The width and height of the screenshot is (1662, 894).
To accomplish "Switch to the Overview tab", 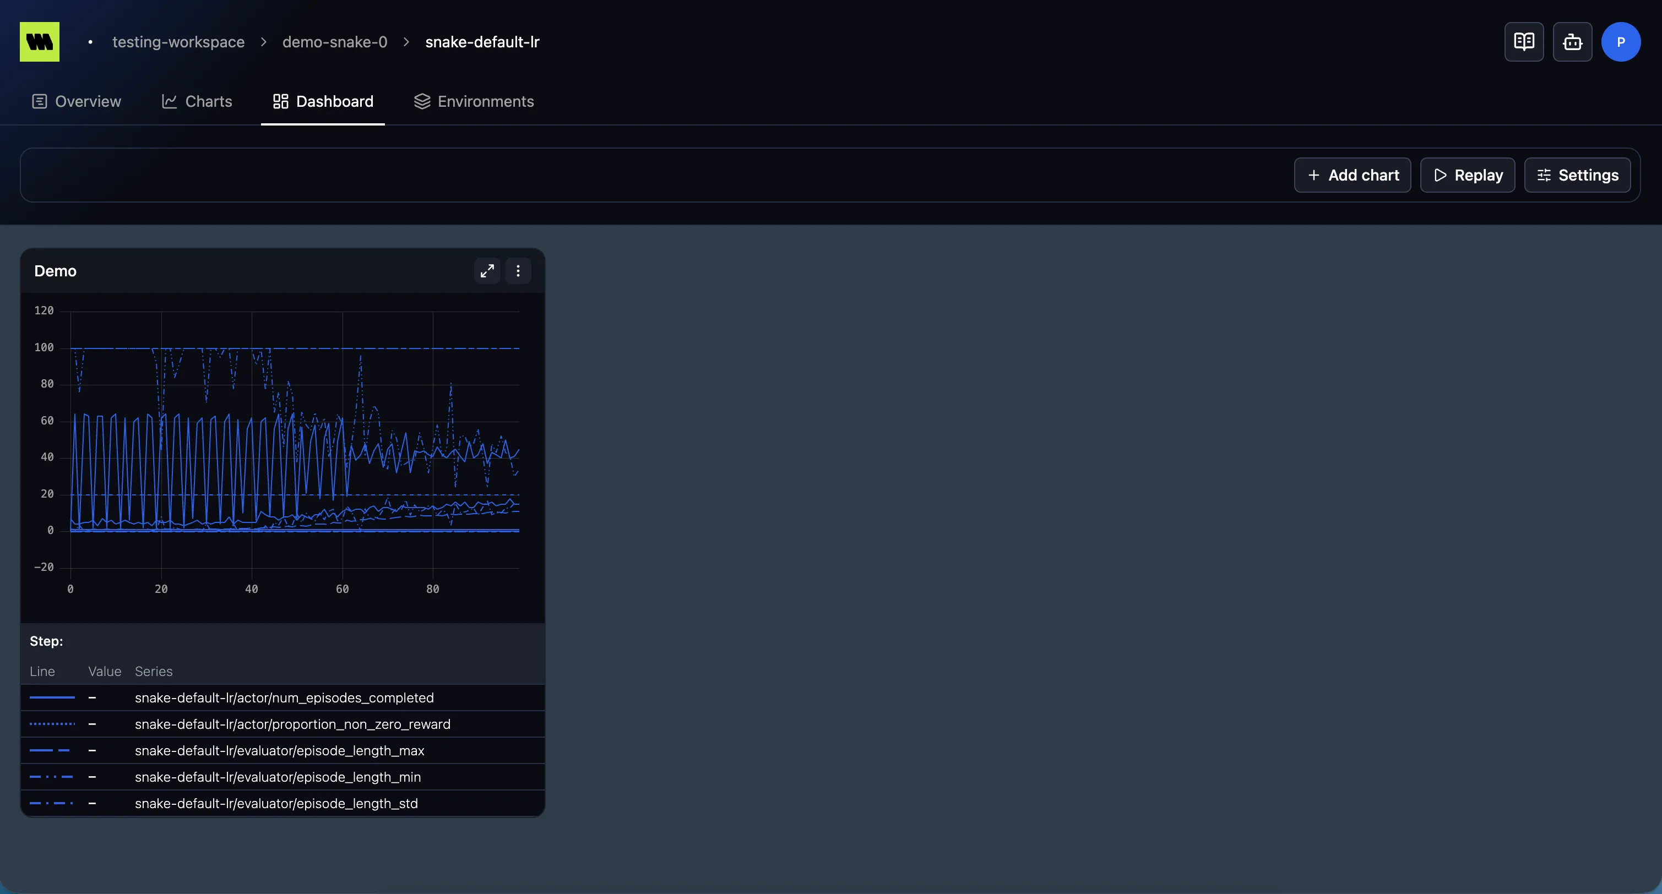I will pyautogui.click(x=76, y=101).
